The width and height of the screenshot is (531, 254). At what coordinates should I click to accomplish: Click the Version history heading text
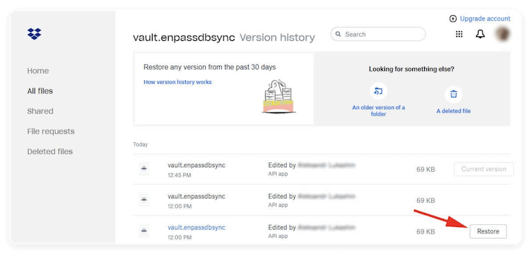tap(277, 38)
